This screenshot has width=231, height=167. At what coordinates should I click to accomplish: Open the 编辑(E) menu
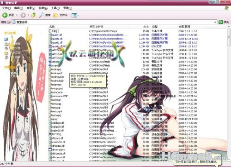point(18,8)
